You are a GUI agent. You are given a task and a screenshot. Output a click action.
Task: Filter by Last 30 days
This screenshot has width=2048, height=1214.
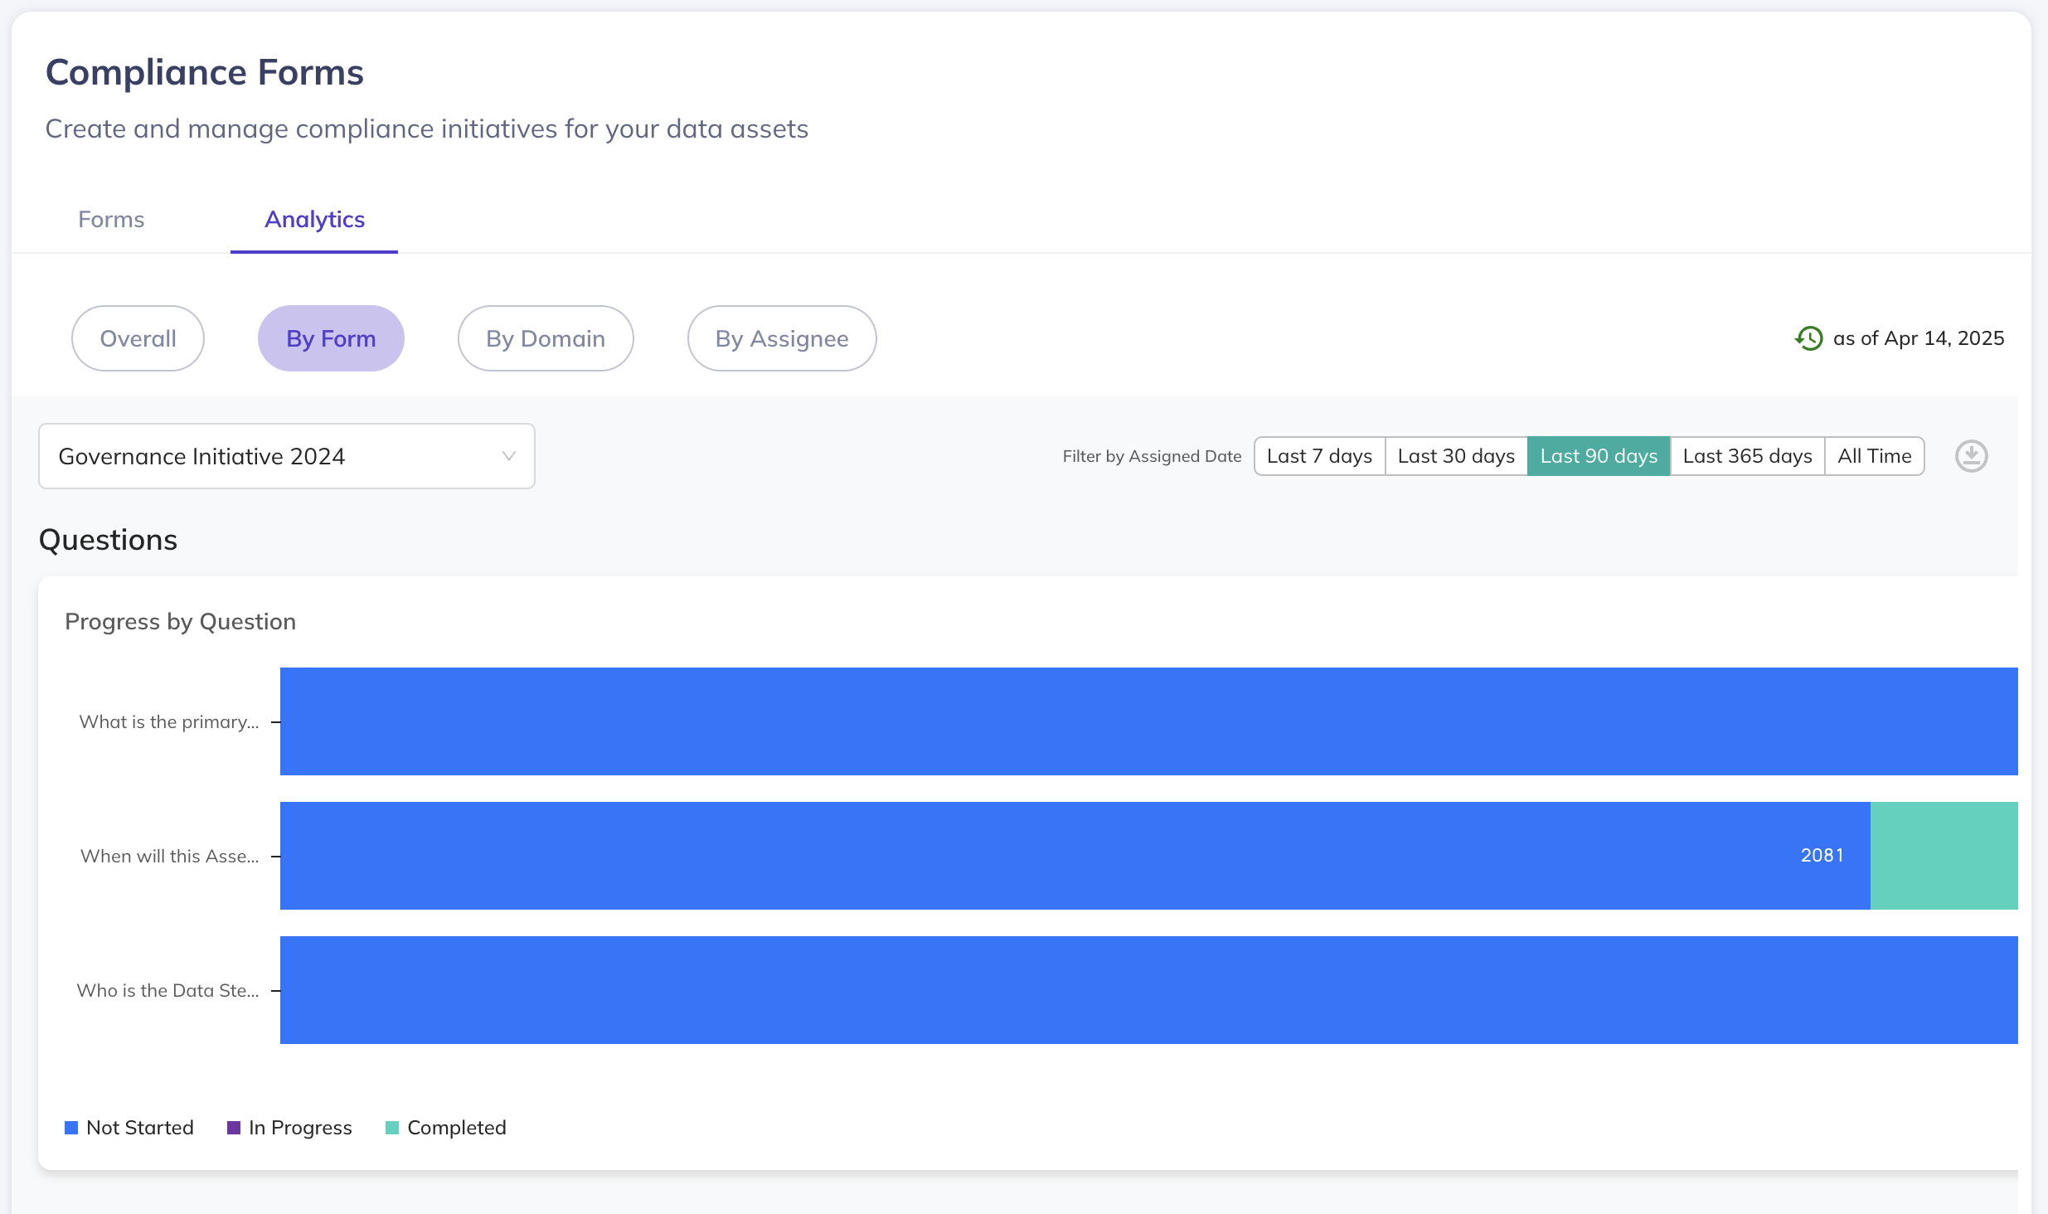[x=1456, y=456]
